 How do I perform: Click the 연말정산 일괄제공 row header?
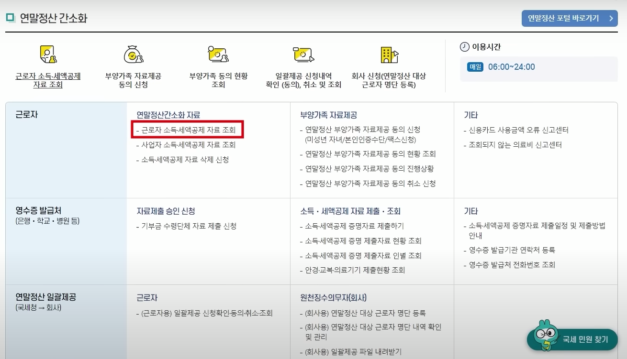tap(66, 322)
